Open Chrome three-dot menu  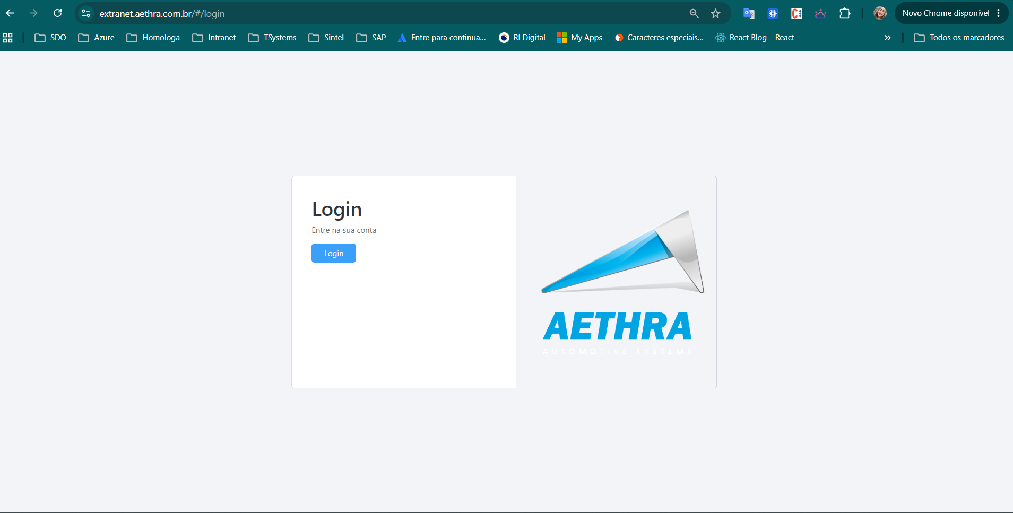coord(999,13)
